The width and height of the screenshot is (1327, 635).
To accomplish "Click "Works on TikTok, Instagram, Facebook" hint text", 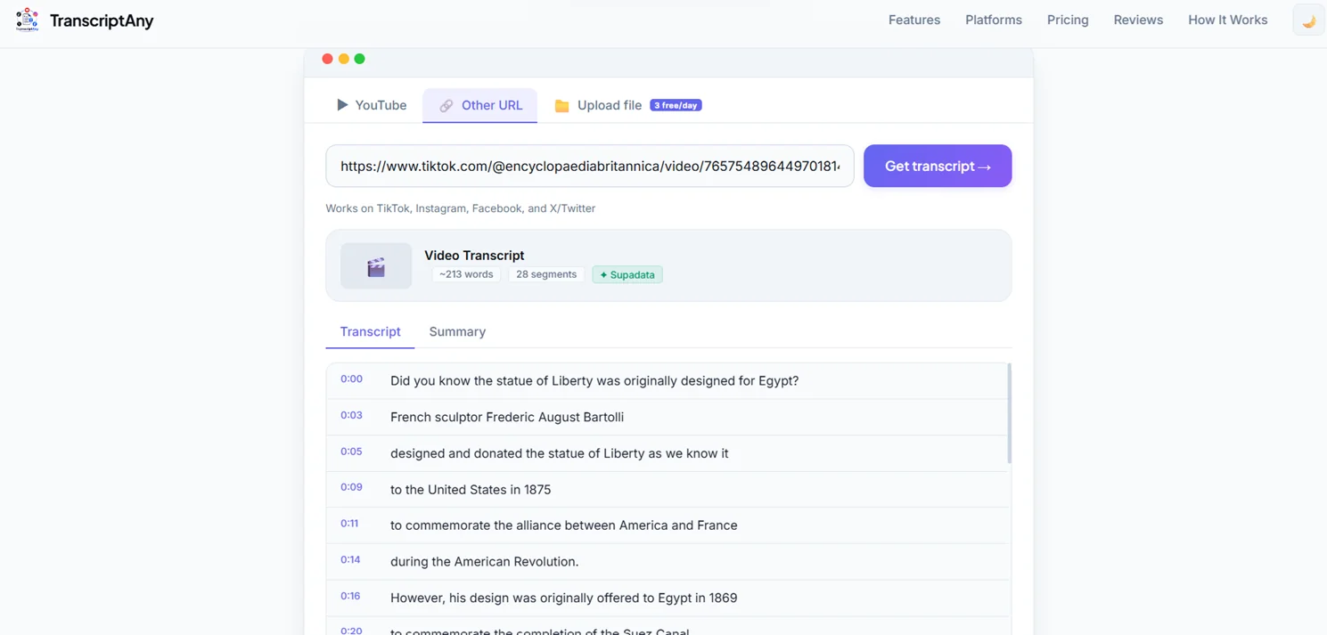I will click(461, 208).
